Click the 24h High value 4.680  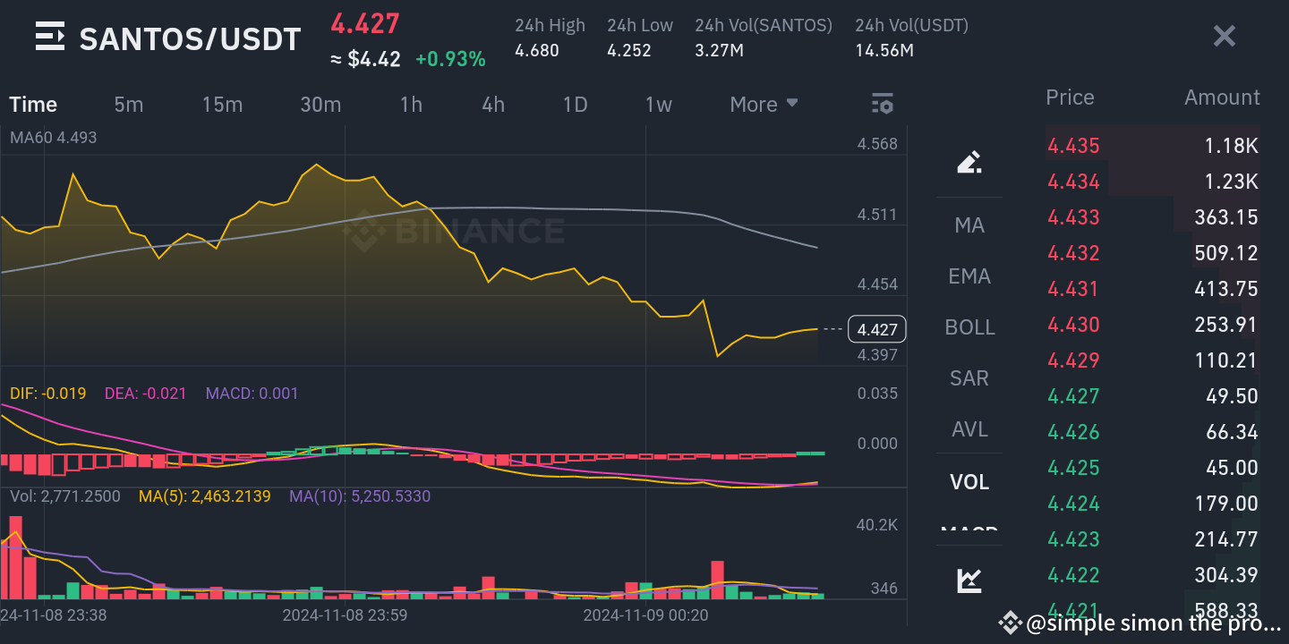pos(537,50)
